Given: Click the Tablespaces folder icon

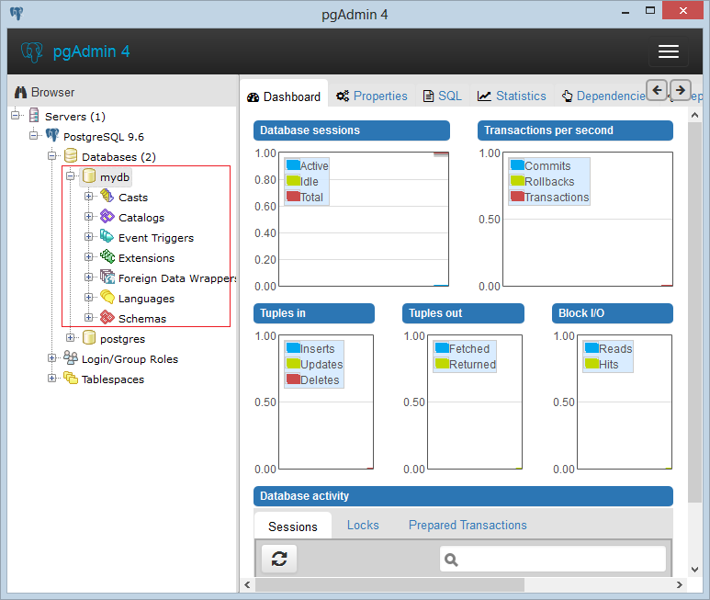Looking at the screenshot, I should click(70, 378).
